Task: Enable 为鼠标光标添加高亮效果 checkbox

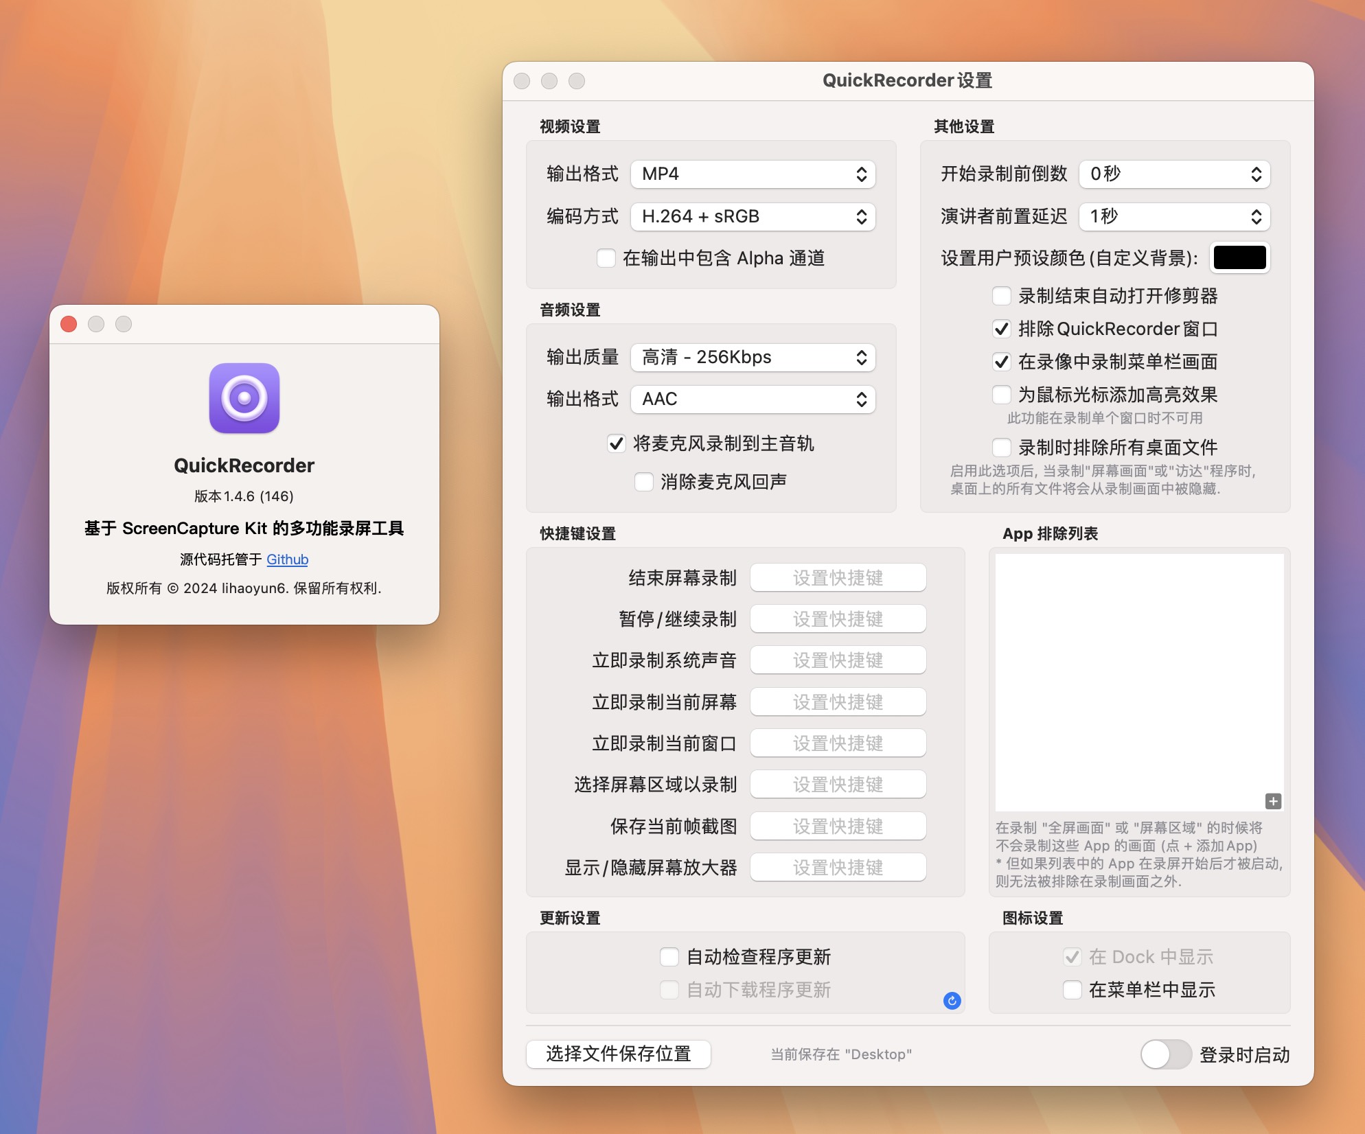Action: click(998, 395)
